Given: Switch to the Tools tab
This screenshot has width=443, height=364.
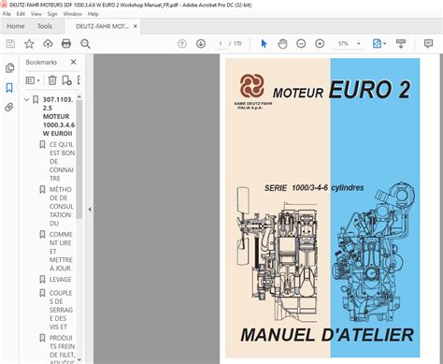Looking at the screenshot, I should pos(45,26).
